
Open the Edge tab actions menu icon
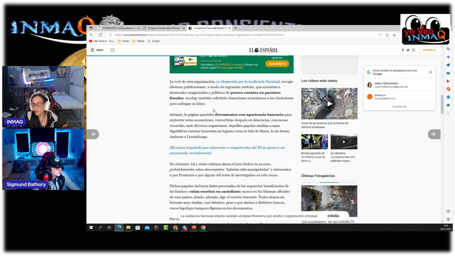point(91,28)
